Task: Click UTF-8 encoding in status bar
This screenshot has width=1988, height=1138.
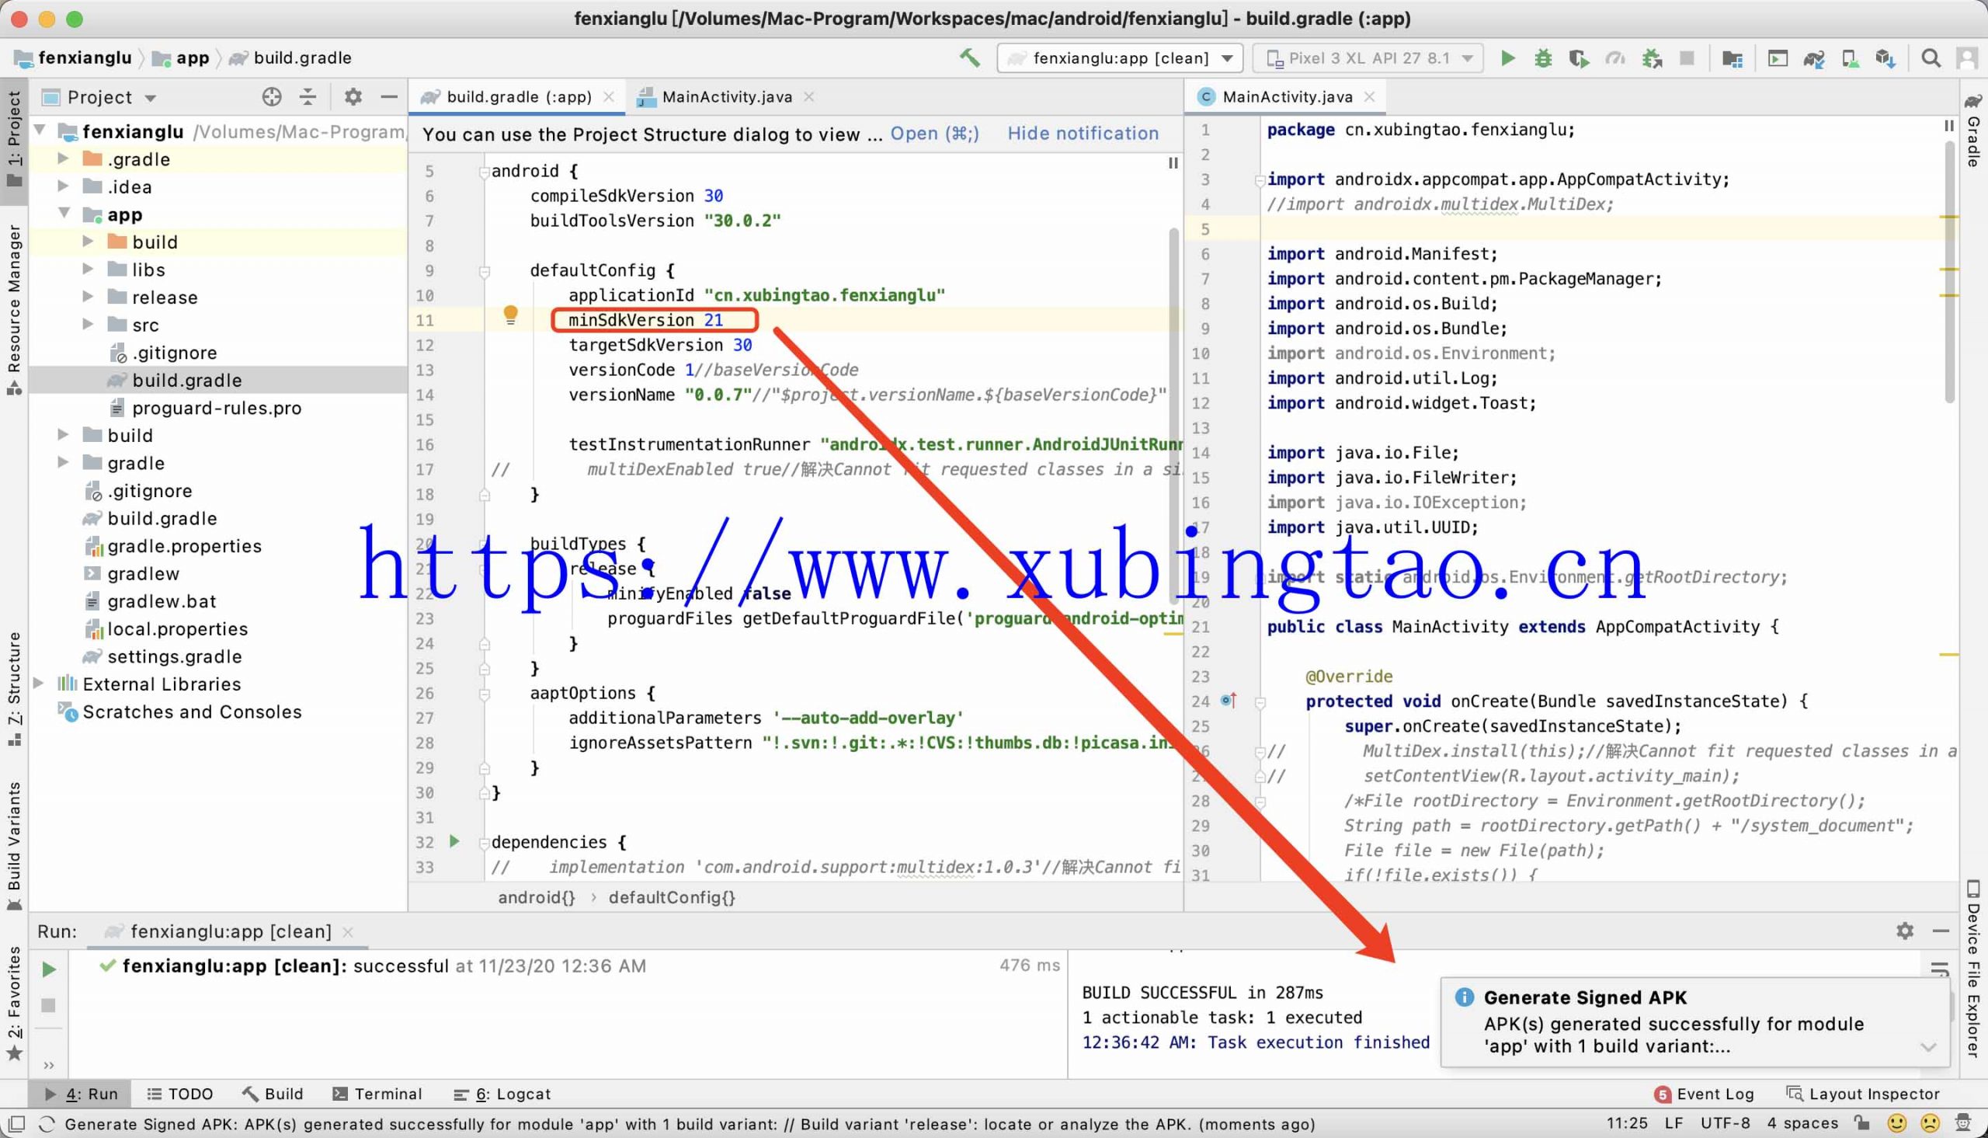Action: 1725,1123
